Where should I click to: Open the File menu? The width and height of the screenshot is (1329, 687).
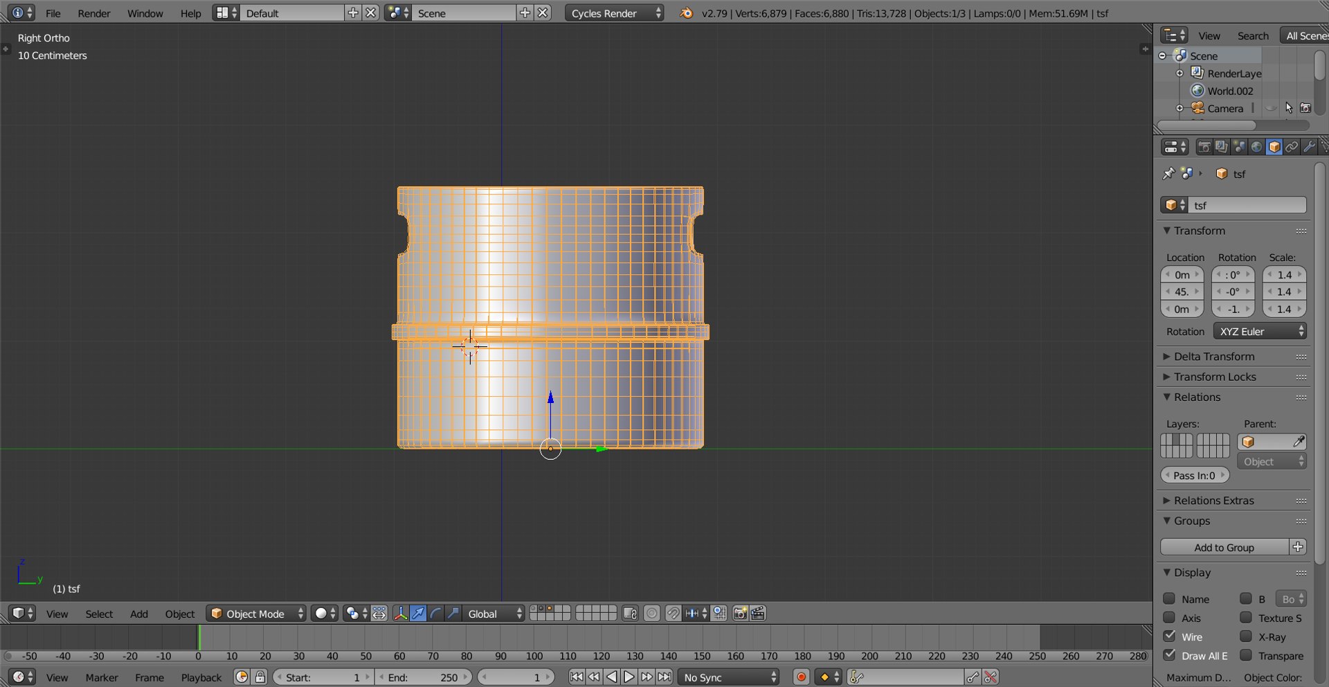pos(53,13)
